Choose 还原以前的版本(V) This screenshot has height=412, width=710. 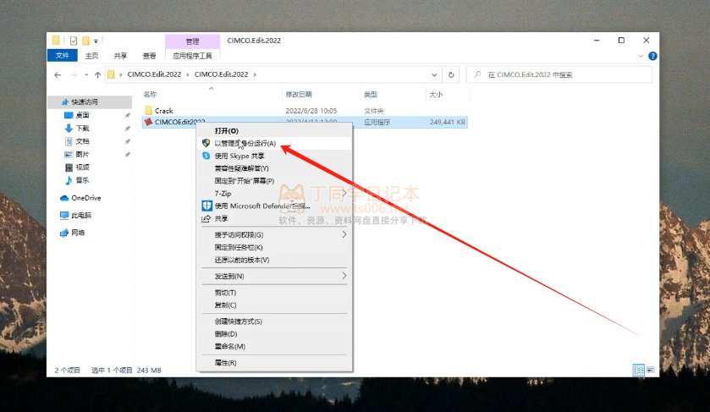274,260
